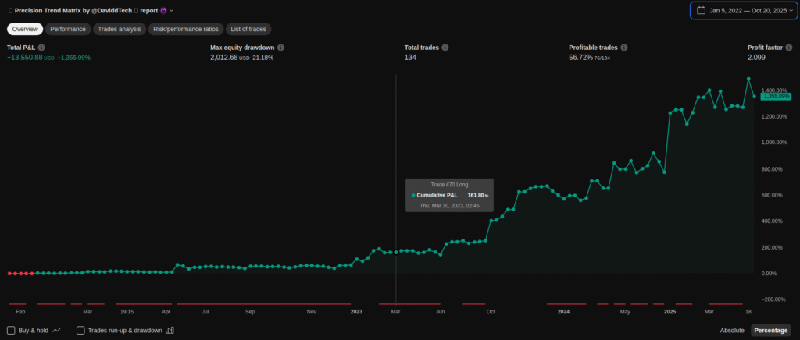800x340 pixels.
Task: Expand the strategy report title dropdown chevron
Action: coord(172,11)
